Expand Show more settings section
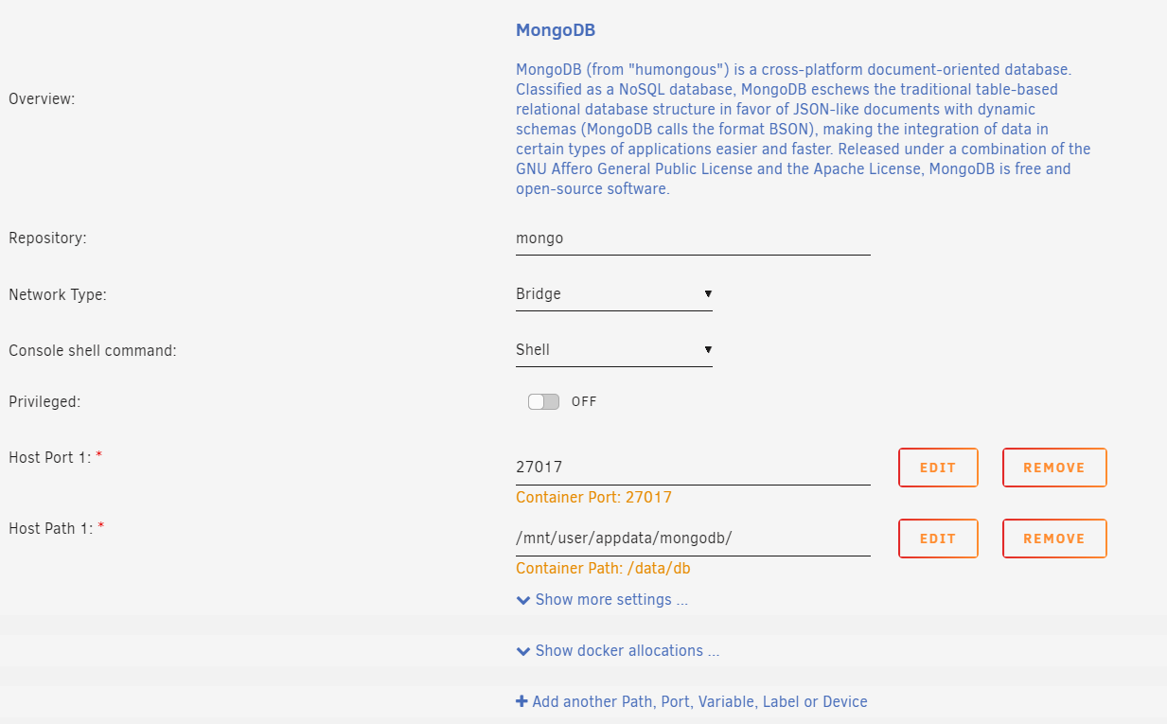This screenshot has width=1167, height=724. [611, 600]
